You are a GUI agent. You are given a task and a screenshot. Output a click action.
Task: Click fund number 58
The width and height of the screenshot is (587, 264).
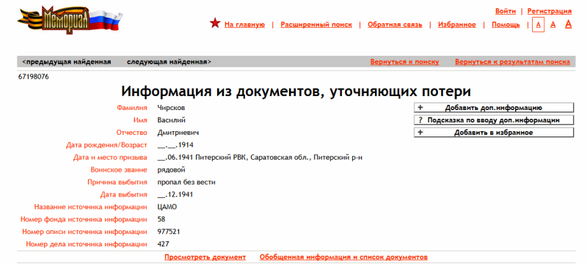pos(161,219)
